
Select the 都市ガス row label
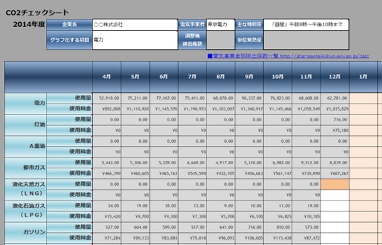tap(26, 168)
